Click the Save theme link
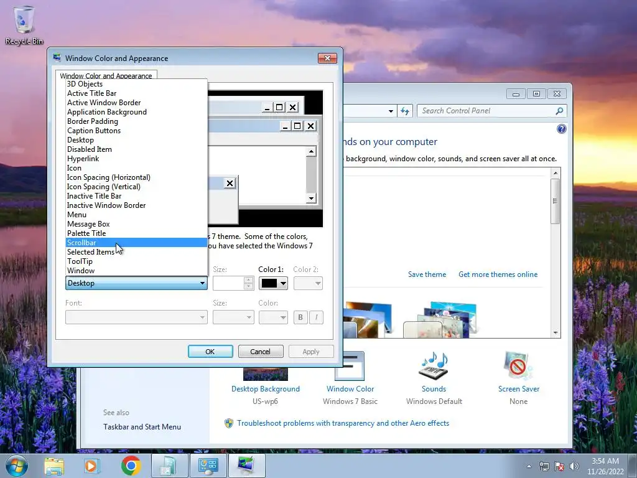 point(427,274)
